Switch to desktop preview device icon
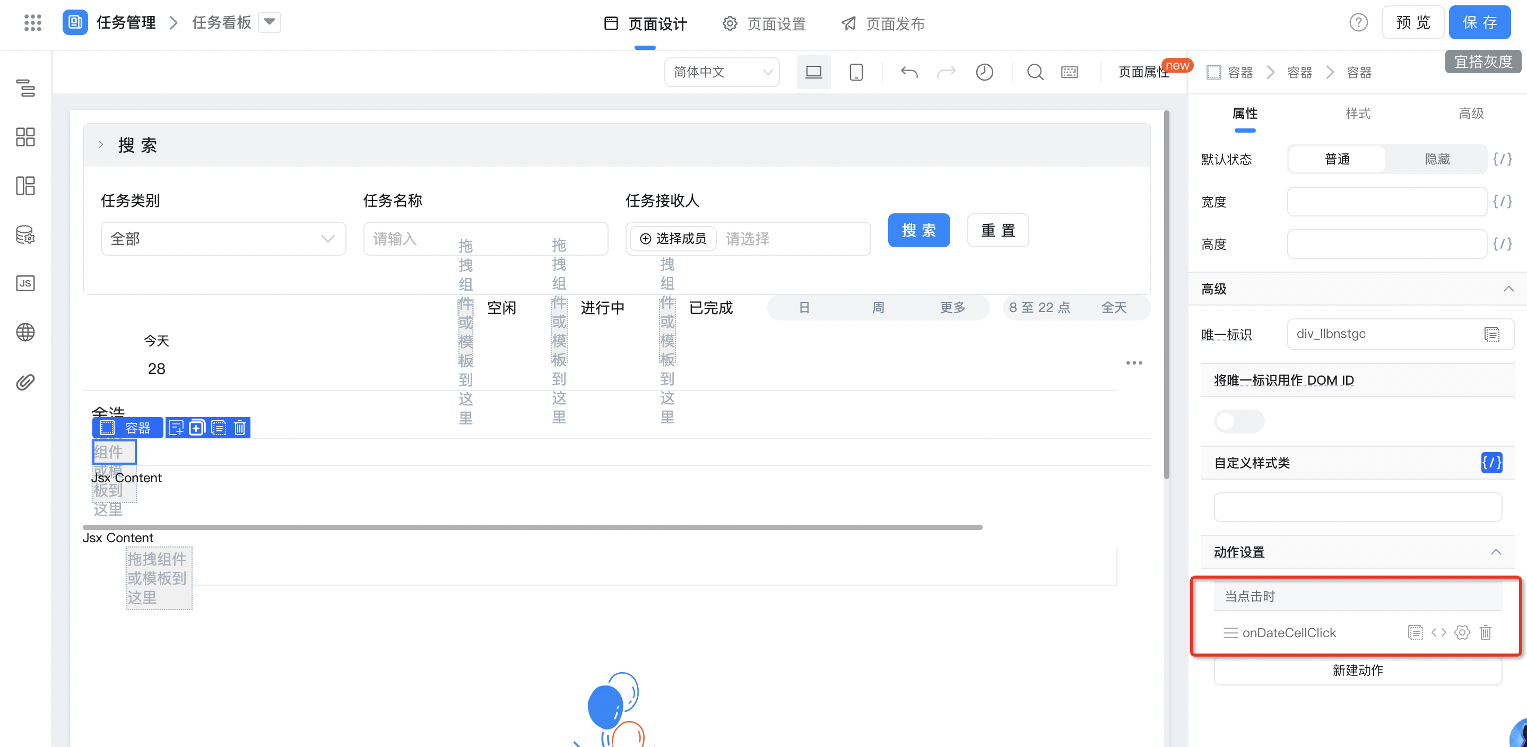 tap(813, 72)
